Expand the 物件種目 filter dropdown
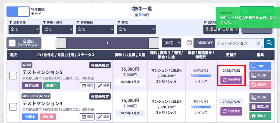The image size is (280, 123). click(95, 29)
